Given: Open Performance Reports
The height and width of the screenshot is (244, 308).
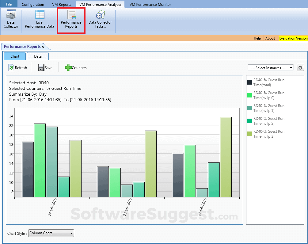Looking at the screenshot, I should click(x=71, y=19).
